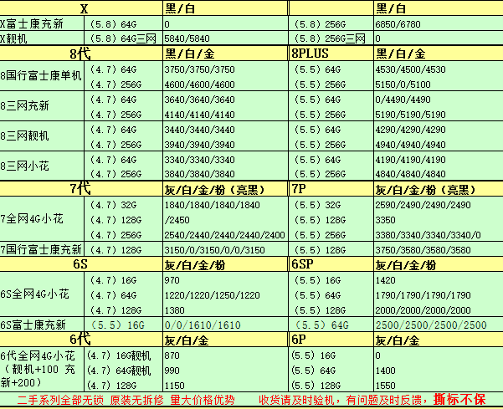The image size is (503, 409).
Task: Select the 7全网4G小花 label cell
Action: click(x=42, y=219)
